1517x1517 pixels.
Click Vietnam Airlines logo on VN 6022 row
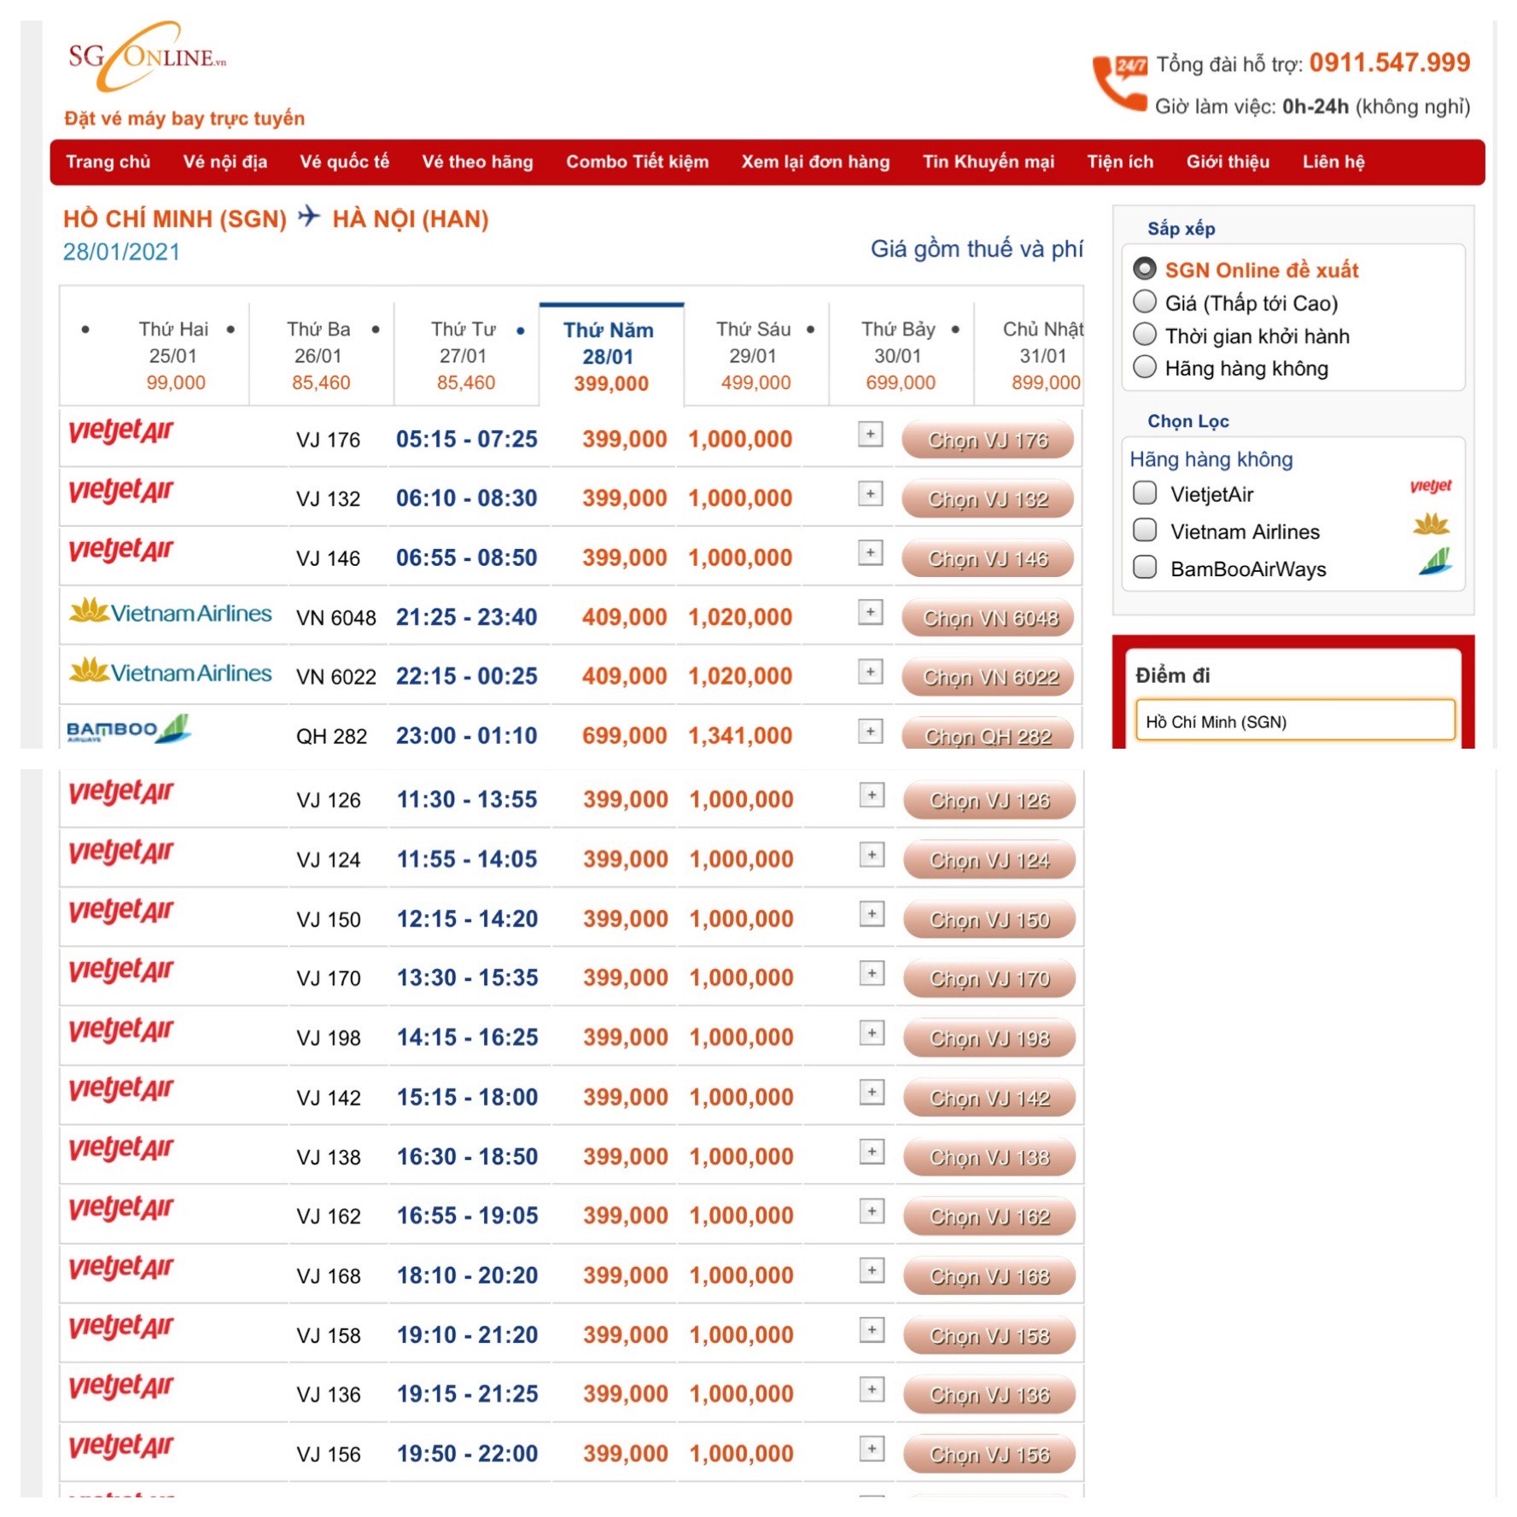click(171, 672)
